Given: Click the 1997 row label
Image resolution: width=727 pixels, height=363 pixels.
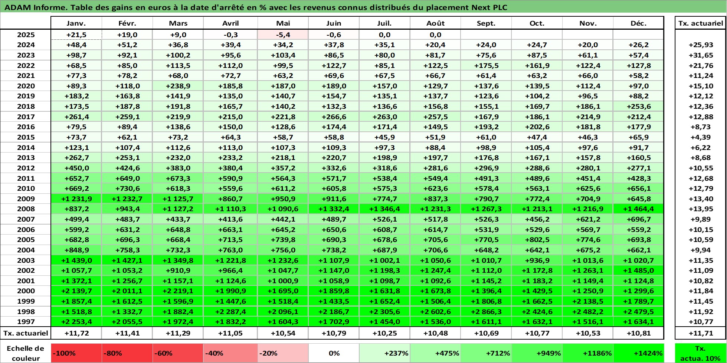Looking at the screenshot, I should [26, 322].
